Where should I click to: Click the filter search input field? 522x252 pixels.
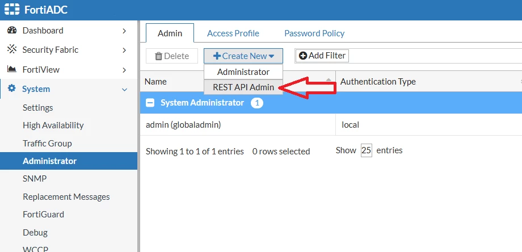[435, 56]
